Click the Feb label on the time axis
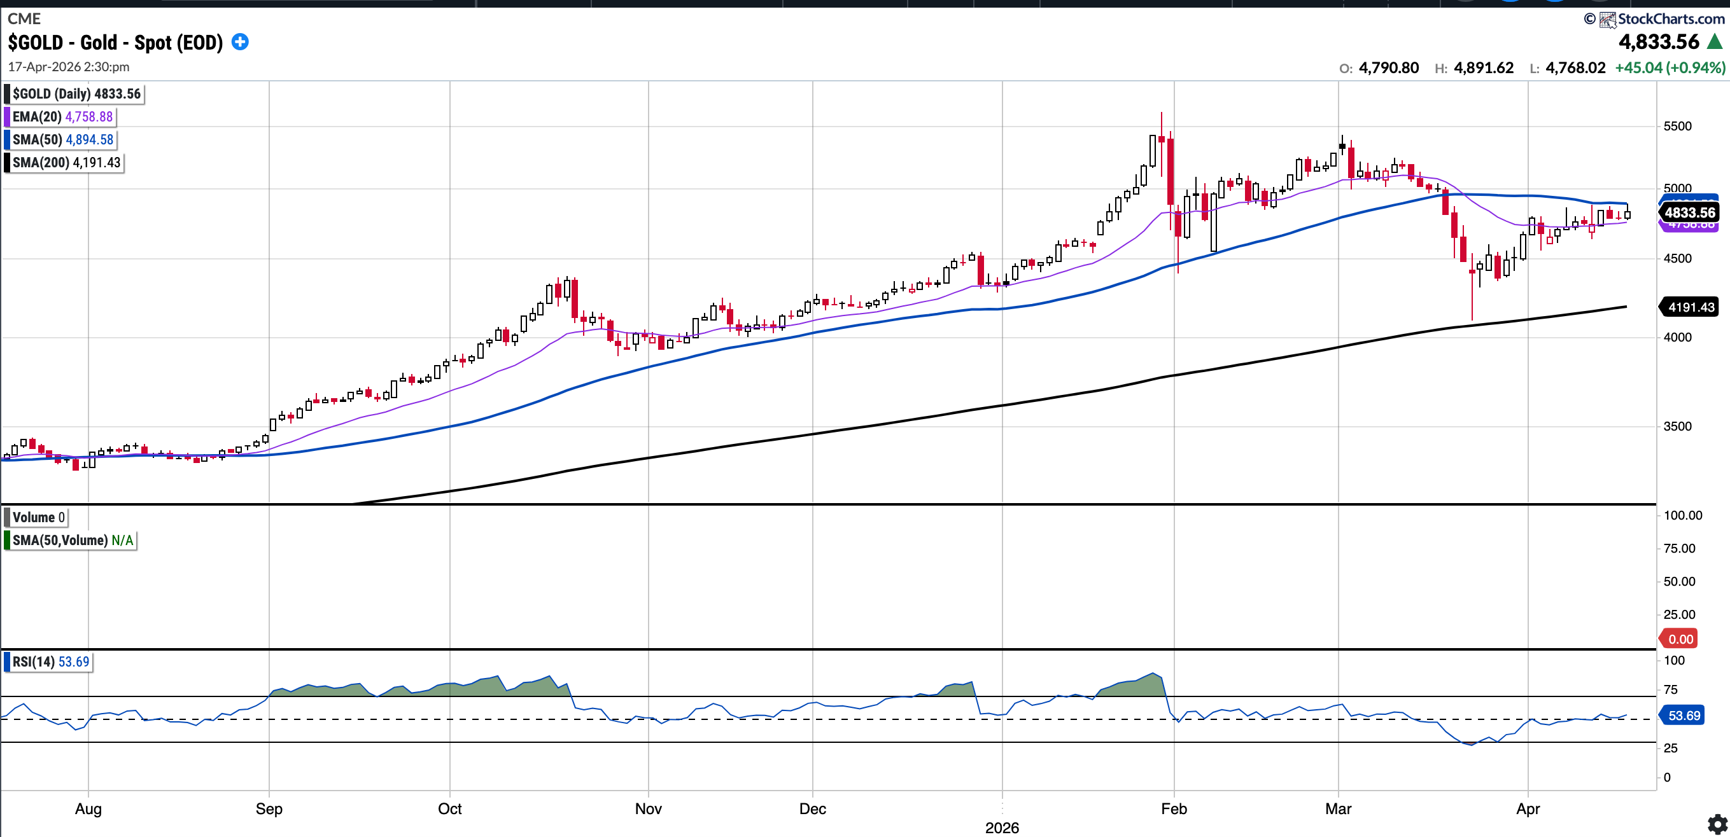The height and width of the screenshot is (837, 1730). pos(1173,809)
